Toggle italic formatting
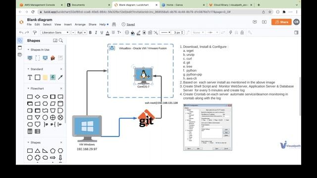The image size is (317, 178). point(96,33)
